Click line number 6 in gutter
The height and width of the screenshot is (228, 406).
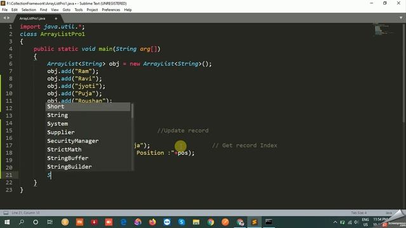tap(11, 63)
